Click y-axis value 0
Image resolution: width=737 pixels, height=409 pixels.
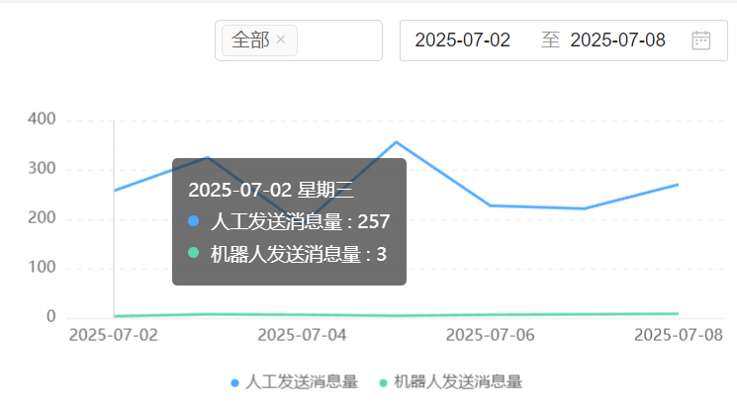tap(50, 316)
